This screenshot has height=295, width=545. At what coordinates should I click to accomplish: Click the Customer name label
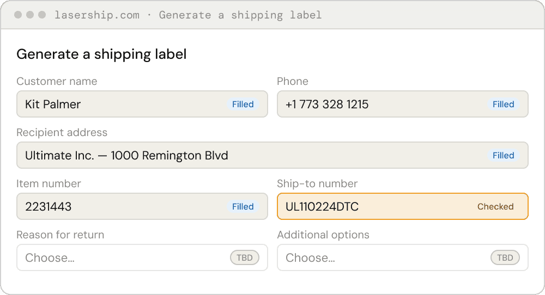(x=57, y=81)
